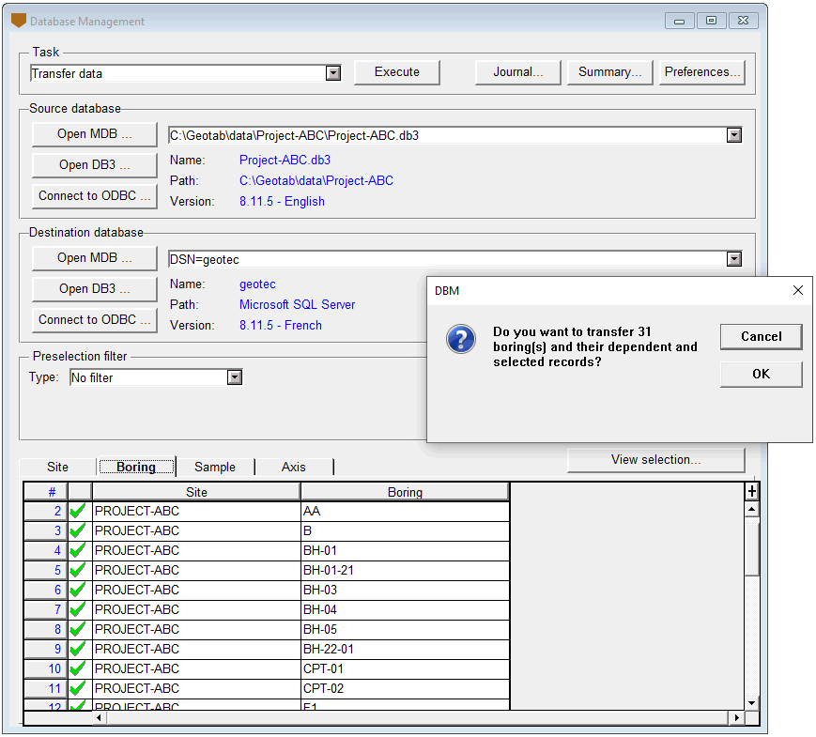Click boring cell BH-22-01

pos(405,649)
